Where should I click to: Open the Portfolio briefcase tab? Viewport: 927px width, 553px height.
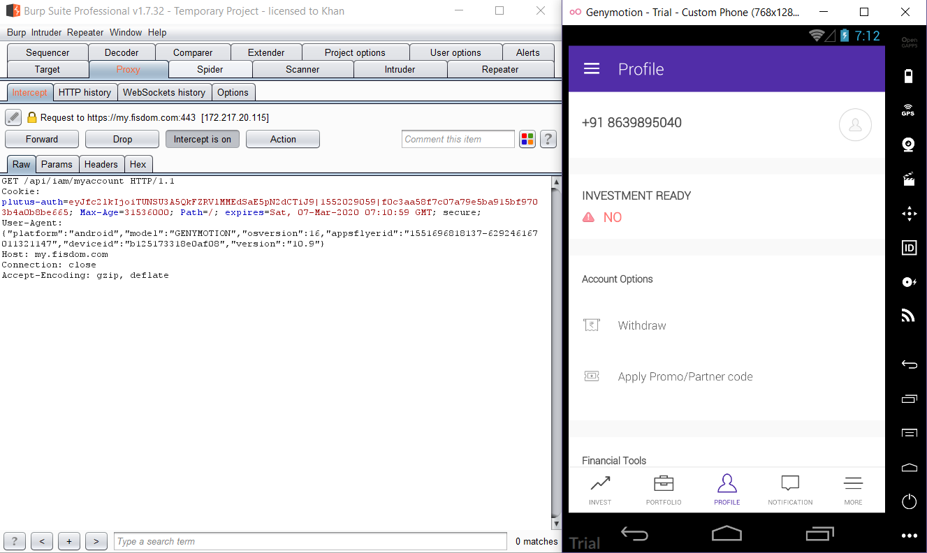pos(664,490)
